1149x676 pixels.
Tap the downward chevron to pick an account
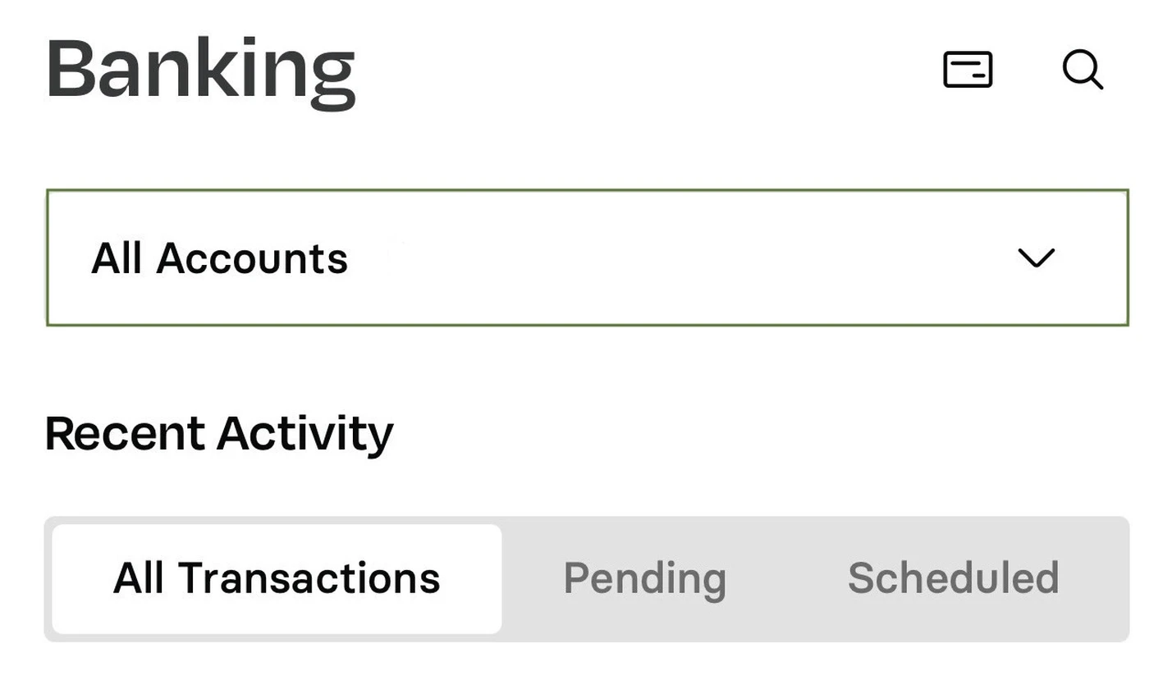click(1036, 258)
